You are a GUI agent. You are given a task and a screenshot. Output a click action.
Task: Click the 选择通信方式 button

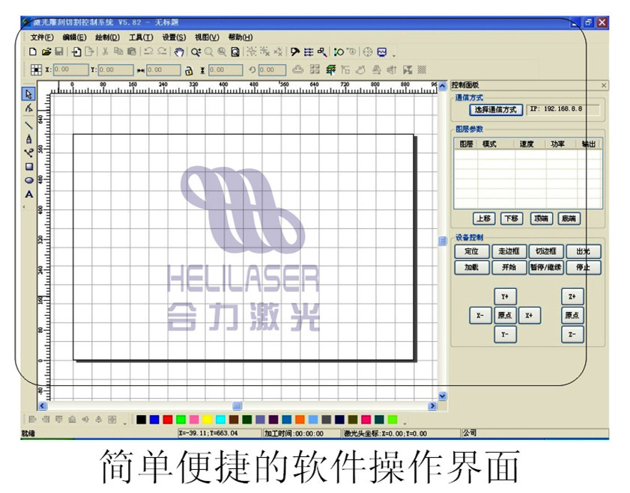(x=496, y=109)
